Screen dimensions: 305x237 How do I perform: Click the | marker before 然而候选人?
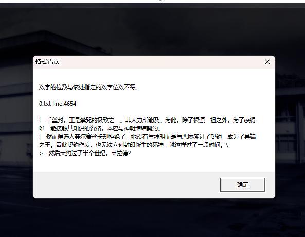(x=40, y=137)
